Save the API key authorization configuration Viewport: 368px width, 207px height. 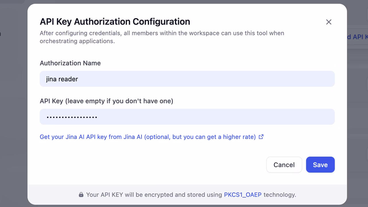coord(320,164)
